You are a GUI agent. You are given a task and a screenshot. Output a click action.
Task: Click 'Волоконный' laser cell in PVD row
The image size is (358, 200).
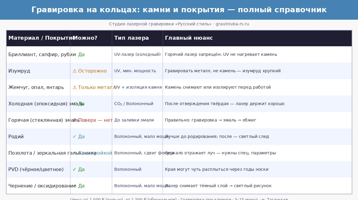(x=137, y=170)
